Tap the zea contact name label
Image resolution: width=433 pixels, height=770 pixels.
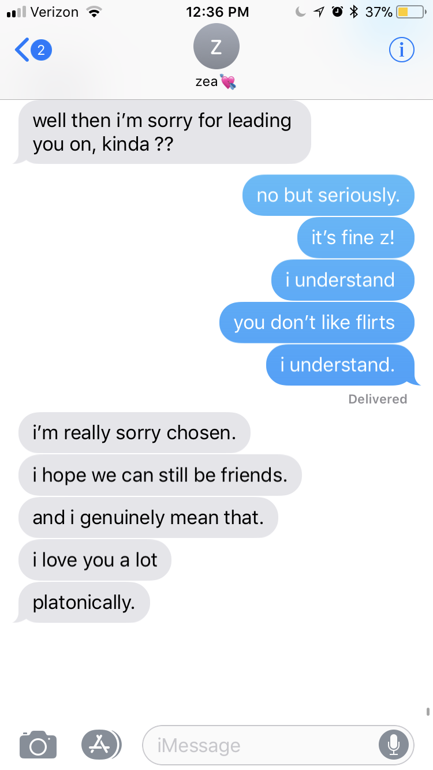[x=207, y=83]
